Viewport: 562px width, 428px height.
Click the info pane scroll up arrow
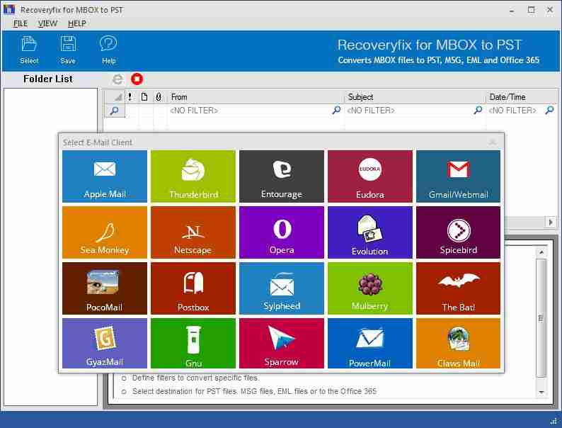[x=541, y=252]
